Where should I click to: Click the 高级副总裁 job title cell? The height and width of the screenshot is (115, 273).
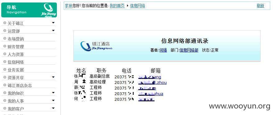click(99, 76)
